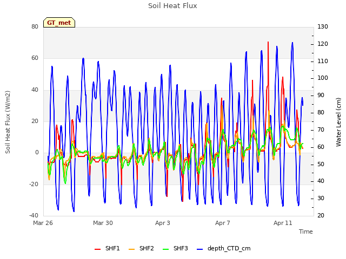The width and height of the screenshot is (346, 259).
Task: Click the Mar 30 date tick label
Action: 103,223
